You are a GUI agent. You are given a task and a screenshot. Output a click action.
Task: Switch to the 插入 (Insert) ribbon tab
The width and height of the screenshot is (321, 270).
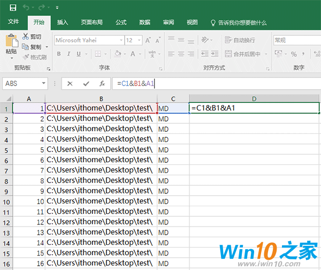pos(63,22)
